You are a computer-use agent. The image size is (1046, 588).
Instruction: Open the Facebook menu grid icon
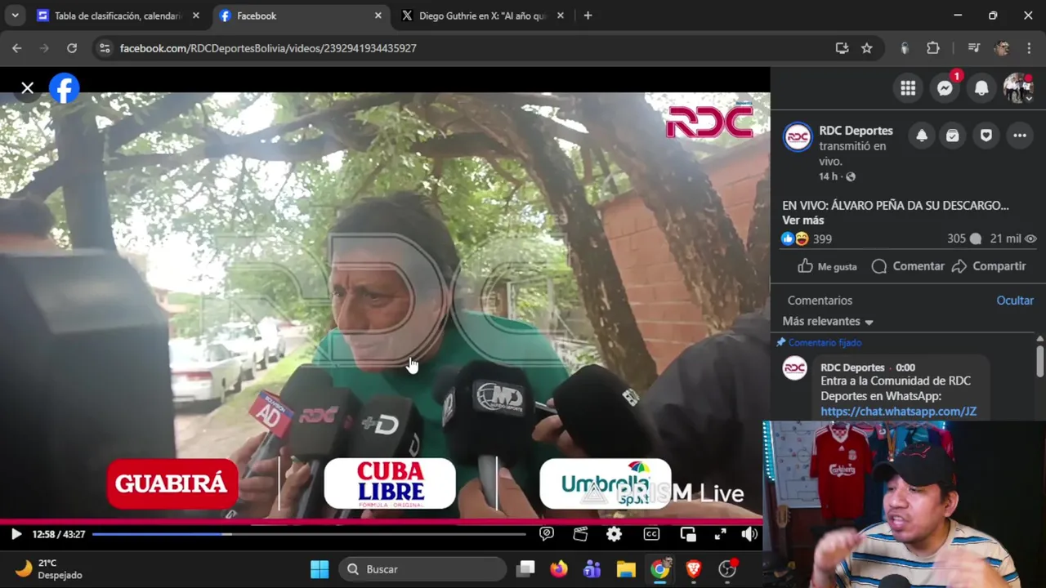tap(908, 88)
